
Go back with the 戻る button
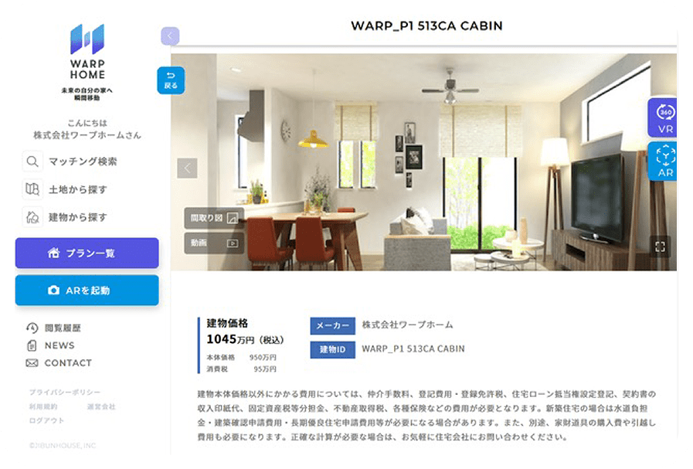(x=171, y=80)
